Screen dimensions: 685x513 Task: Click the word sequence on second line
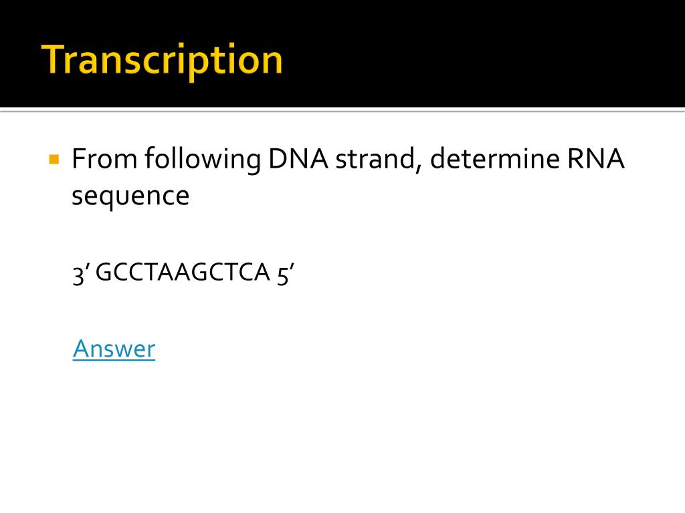(130, 196)
